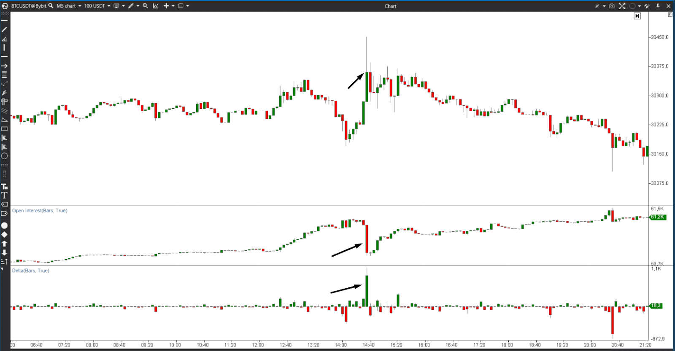Click the circle color link indicator

tap(632, 6)
